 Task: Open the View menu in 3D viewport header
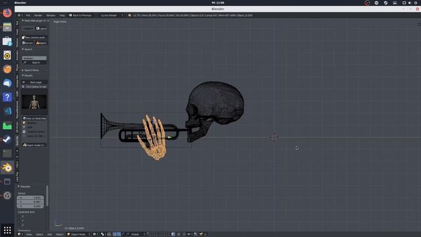click(29, 234)
